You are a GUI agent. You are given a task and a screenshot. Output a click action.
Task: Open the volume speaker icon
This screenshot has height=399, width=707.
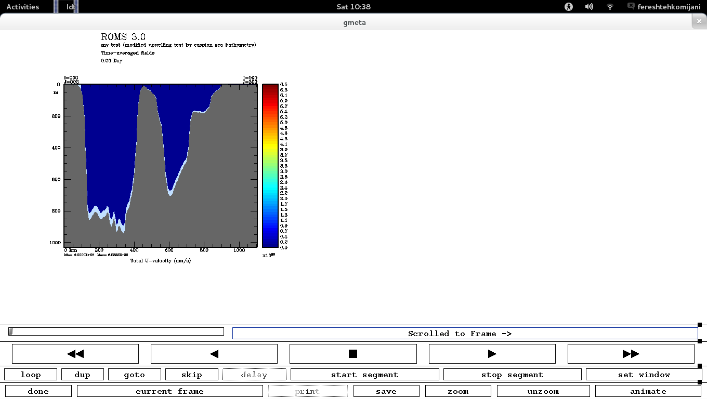pos(589,7)
